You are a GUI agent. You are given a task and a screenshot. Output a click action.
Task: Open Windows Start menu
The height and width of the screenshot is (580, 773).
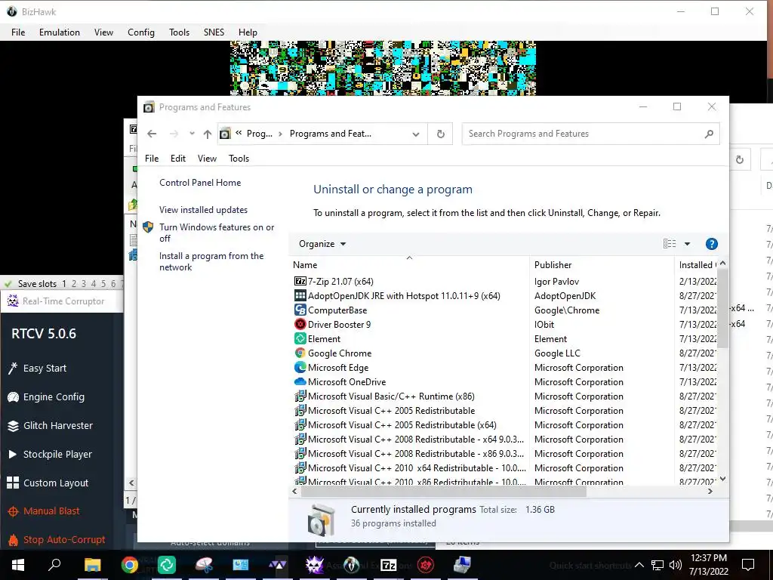point(18,565)
